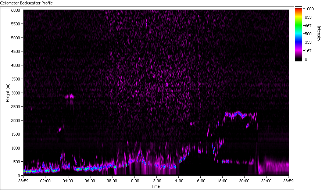Select the height tick label 500

click(17, 162)
